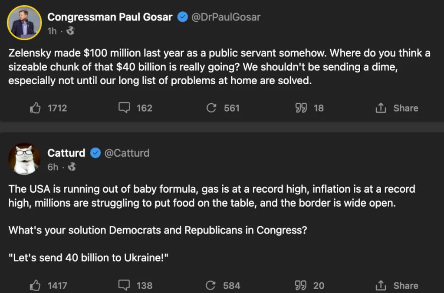Click the globe icon on Gosar's post
The image size is (444, 293).
click(x=71, y=31)
